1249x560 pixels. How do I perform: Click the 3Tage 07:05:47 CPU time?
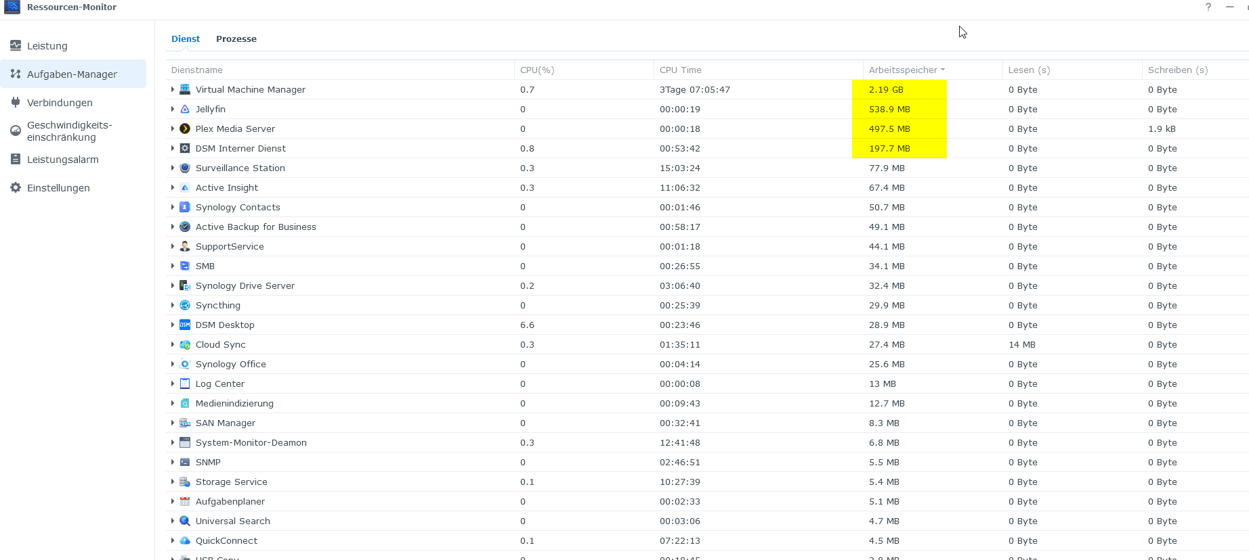pos(695,89)
